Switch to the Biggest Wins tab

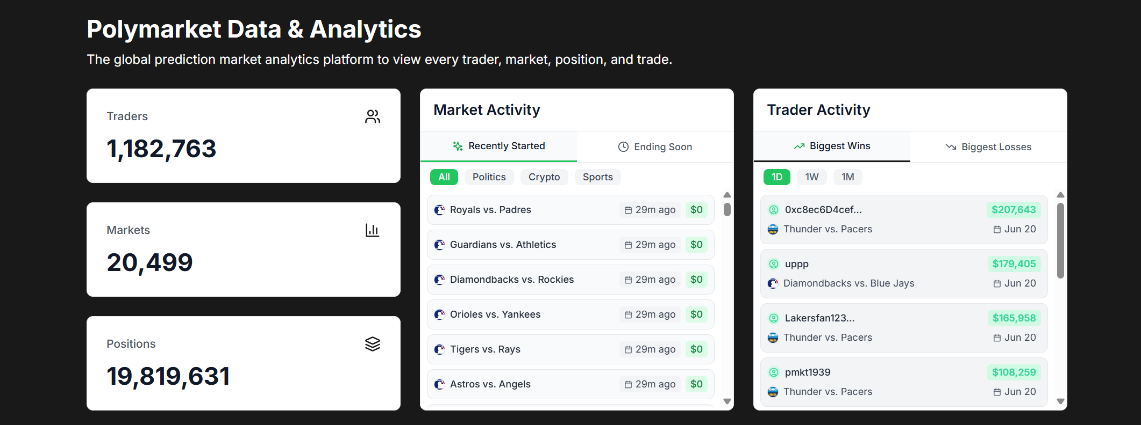pos(832,146)
